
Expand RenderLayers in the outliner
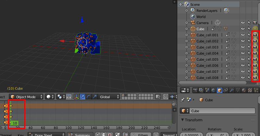click(x=186, y=10)
